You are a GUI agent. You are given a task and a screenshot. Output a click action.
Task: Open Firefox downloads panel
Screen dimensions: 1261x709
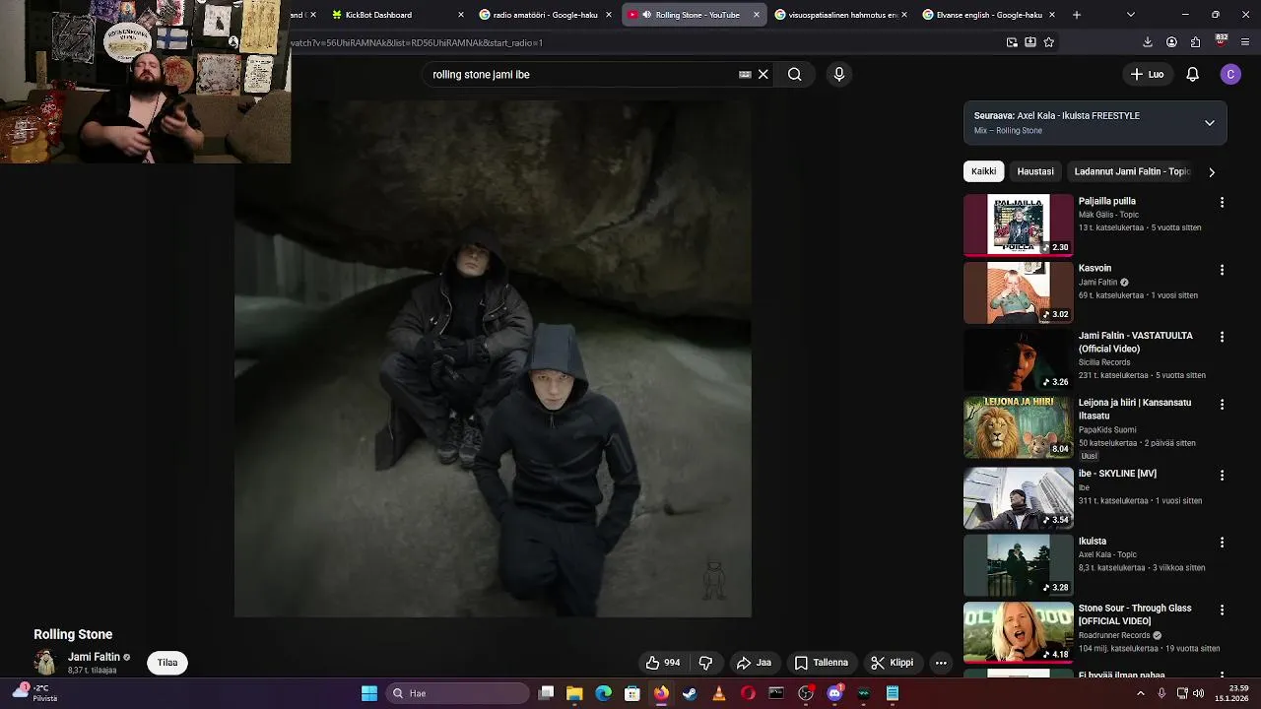click(1147, 42)
